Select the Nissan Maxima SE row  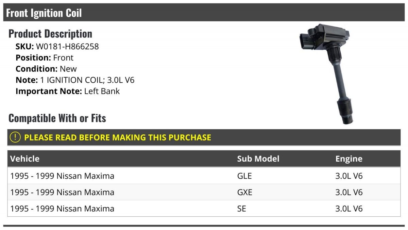(204, 209)
